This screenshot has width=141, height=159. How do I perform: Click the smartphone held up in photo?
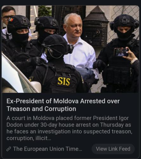click(121, 52)
